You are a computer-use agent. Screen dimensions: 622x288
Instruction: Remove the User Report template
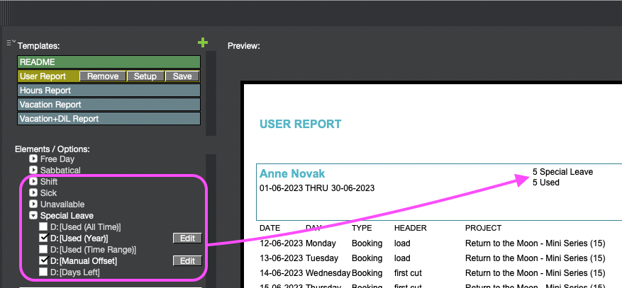click(103, 76)
